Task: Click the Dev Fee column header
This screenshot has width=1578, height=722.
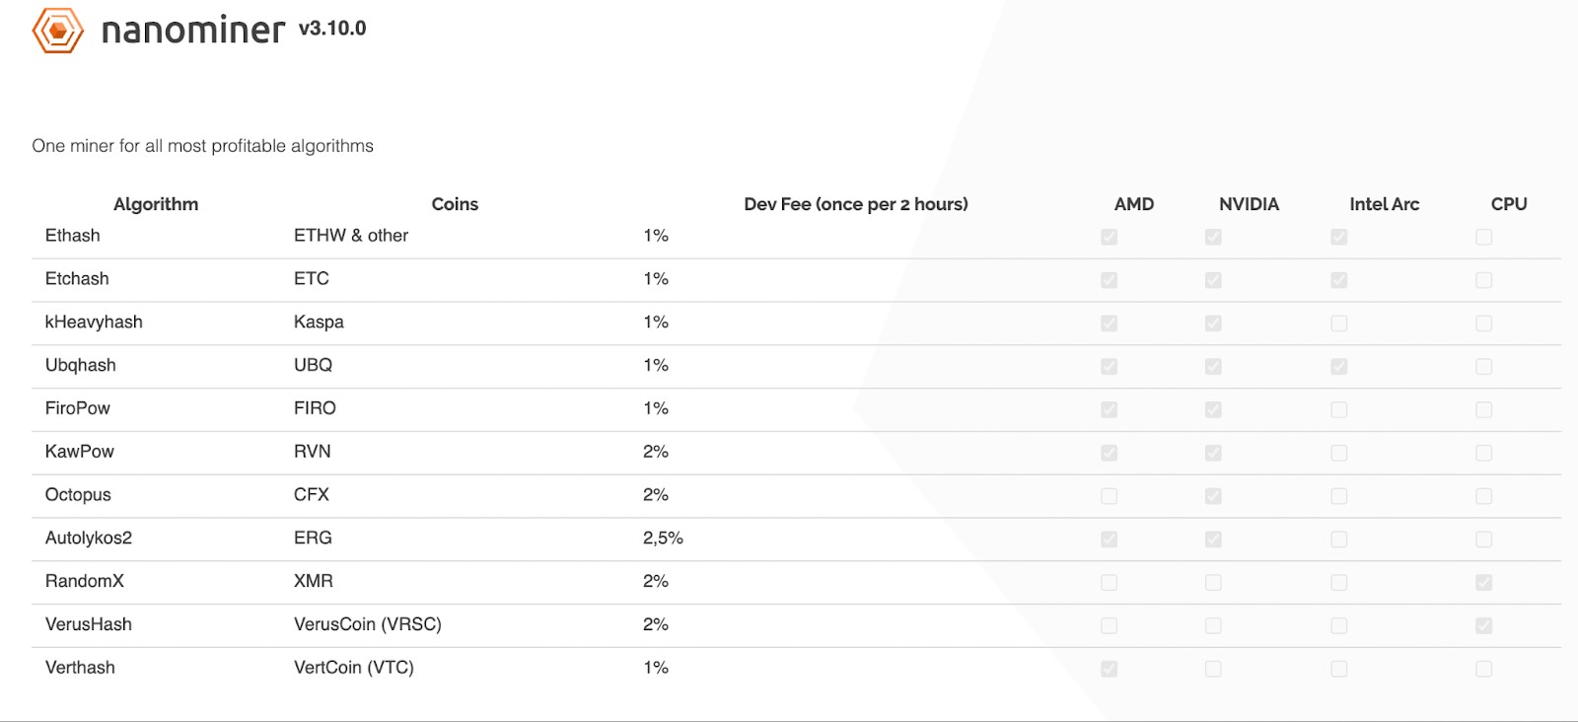Action: [856, 204]
